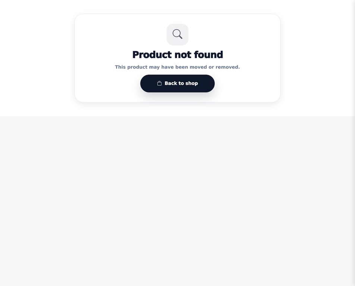Click the empty gray area below the card
Viewport: 355px width, 286px height.
coord(177,201)
